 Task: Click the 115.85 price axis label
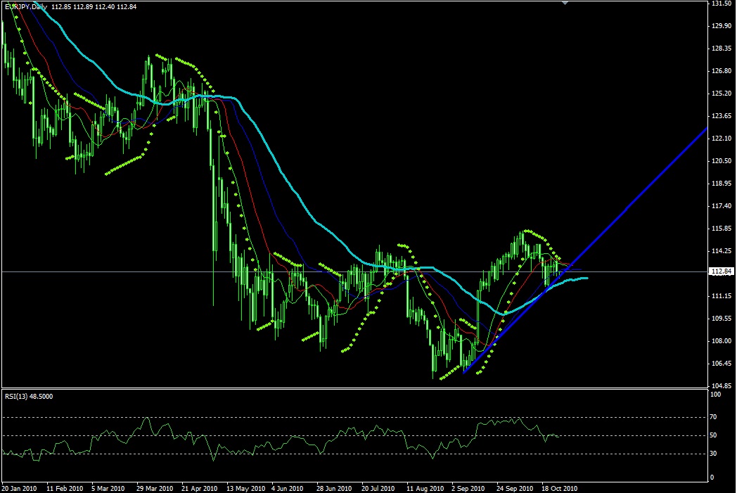722,229
